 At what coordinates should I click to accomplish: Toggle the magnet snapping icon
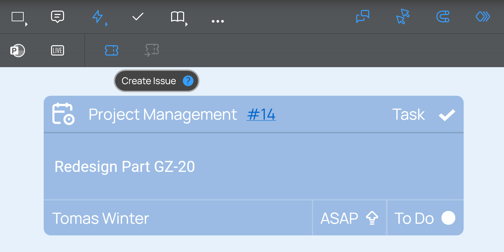point(443,17)
